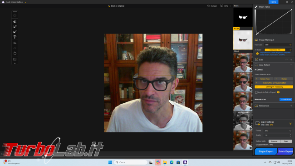Click the Add Area button
The height and width of the screenshot is (166, 295).
click(x=286, y=100)
